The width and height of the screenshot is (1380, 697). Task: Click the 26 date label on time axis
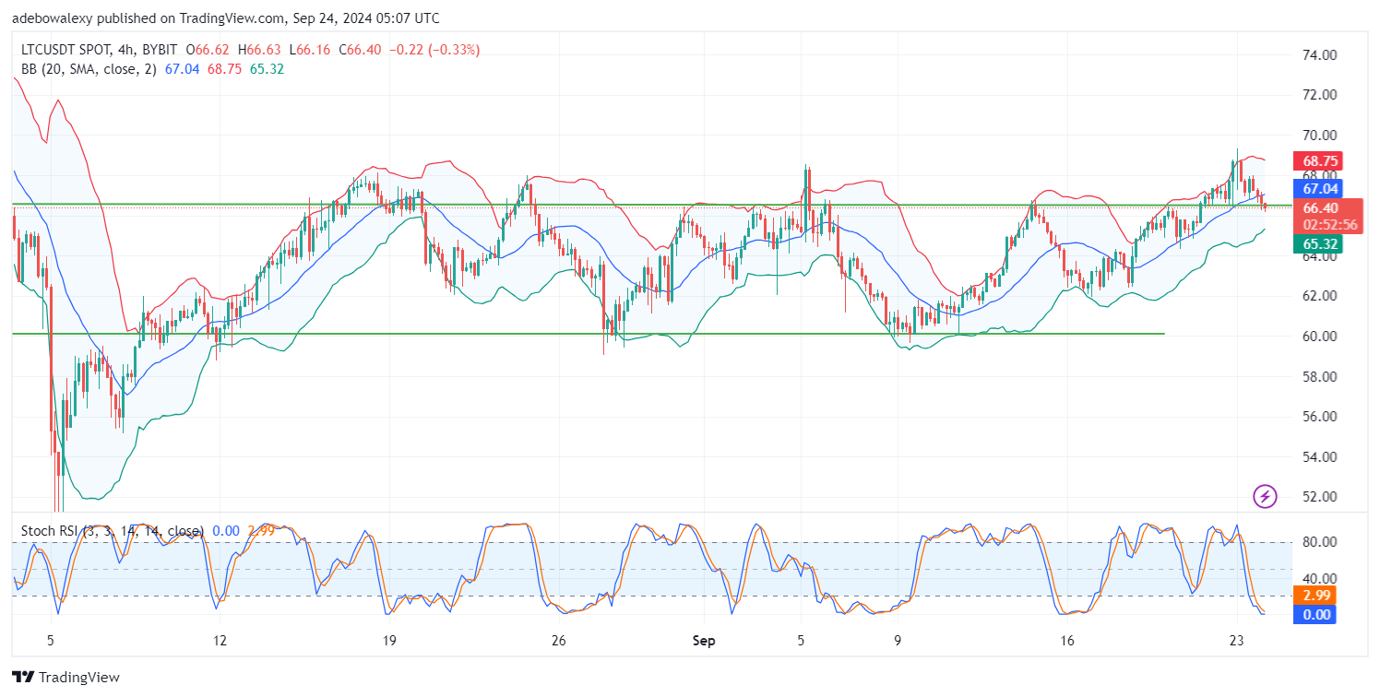[x=559, y=640]
